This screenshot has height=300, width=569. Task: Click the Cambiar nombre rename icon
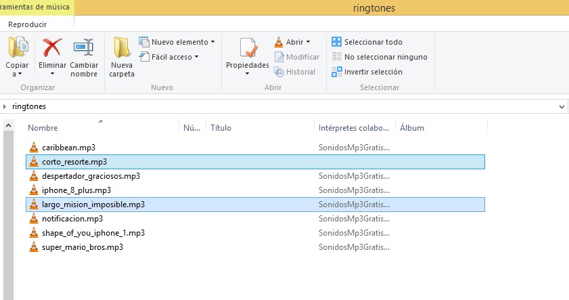84,49
